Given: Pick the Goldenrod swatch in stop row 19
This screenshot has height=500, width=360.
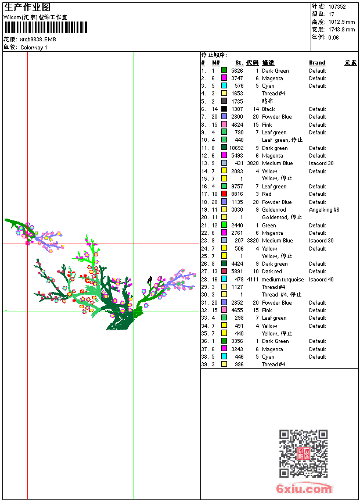Looking at the screenshot, I should pos(224,209).
